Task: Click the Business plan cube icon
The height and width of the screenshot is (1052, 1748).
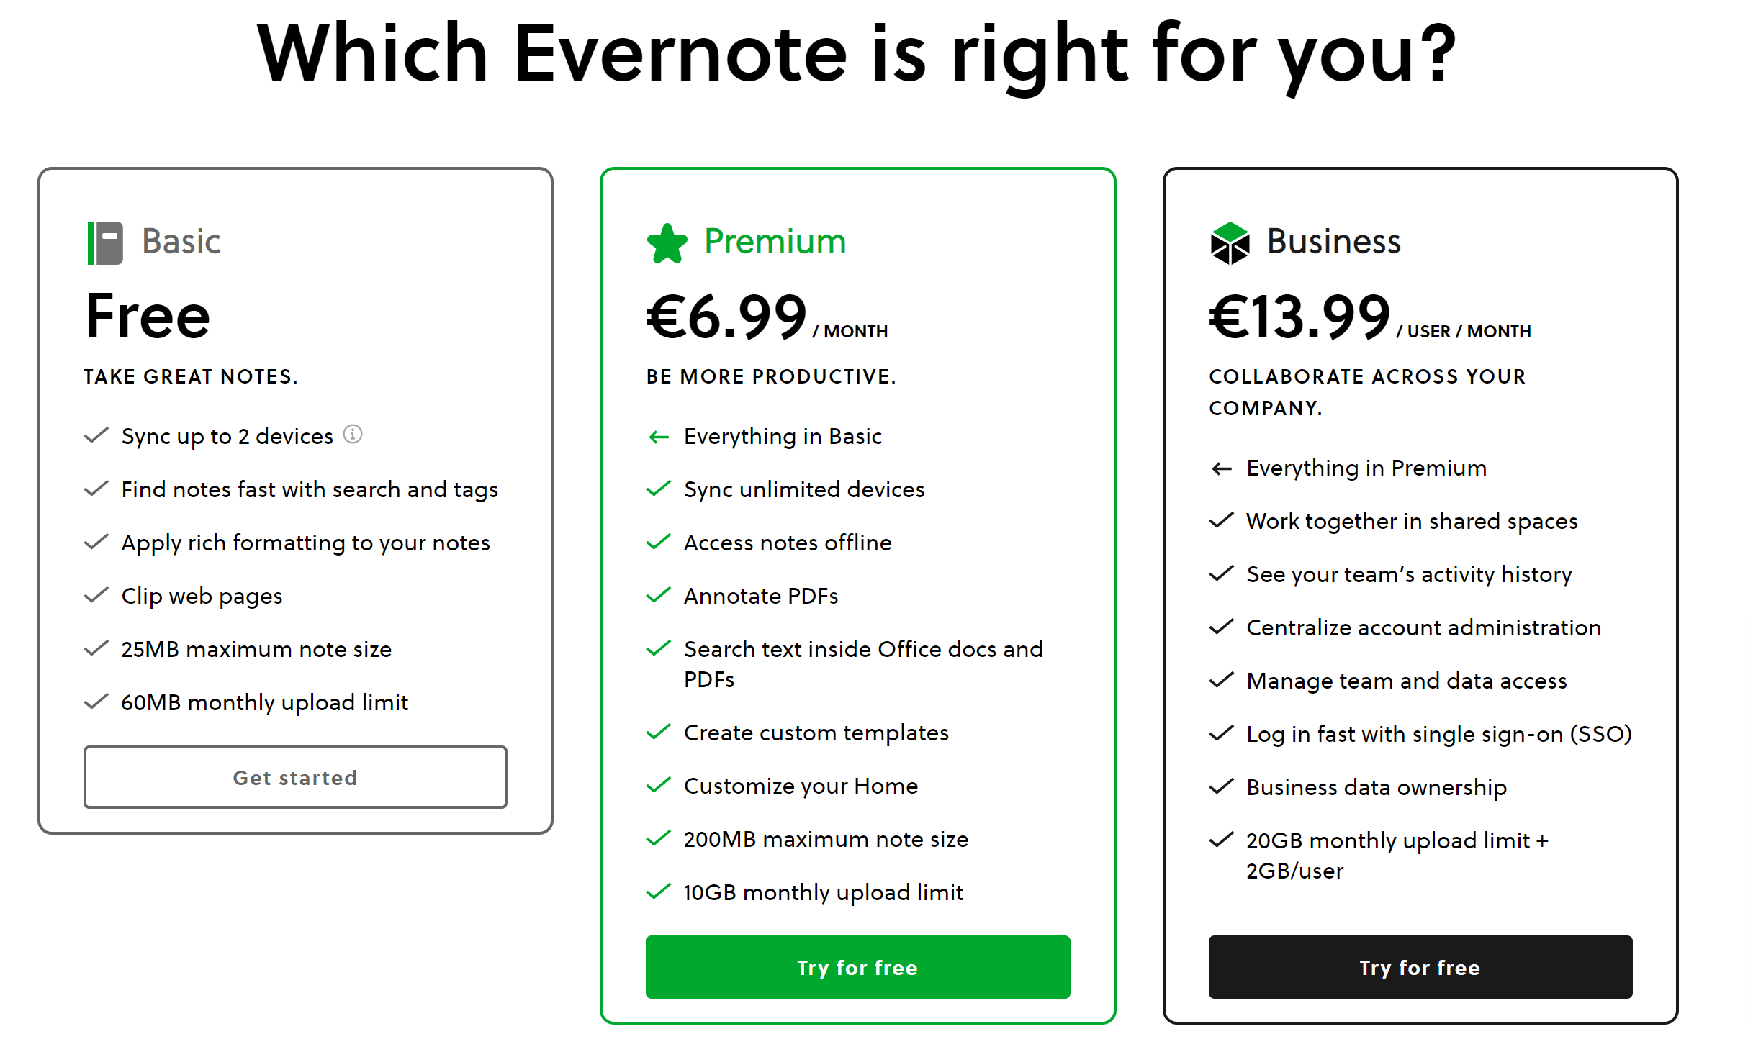Action: coord(1230,243)
